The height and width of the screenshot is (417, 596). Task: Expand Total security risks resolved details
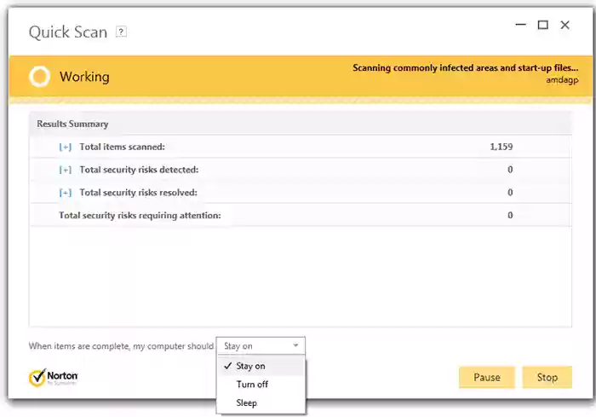coord(66,193)
